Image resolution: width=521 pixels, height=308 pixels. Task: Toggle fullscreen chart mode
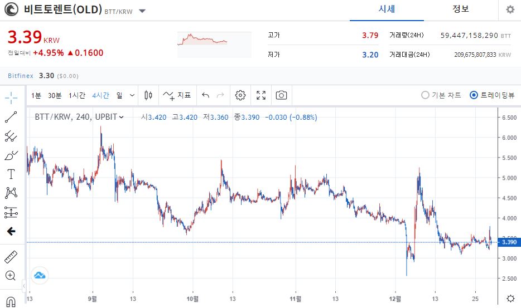pyautogui.click(x=261, y=96)
